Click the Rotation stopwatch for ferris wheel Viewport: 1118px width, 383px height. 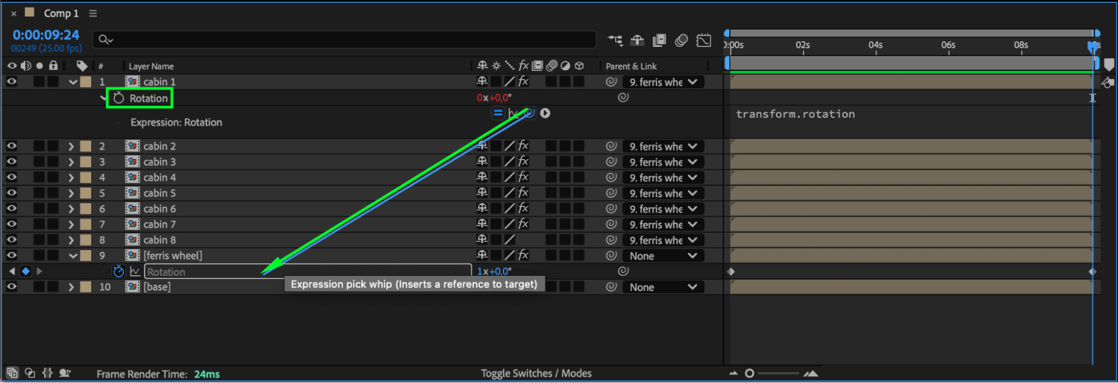click(x=119, y=271)
